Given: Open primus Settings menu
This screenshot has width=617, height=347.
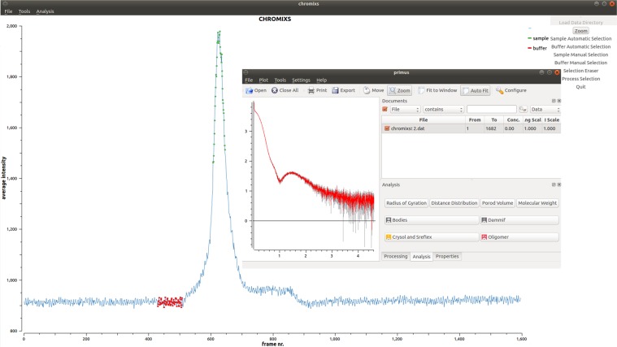Looking at the screenshot, I should pyautogui.click(x=301, y=80).
